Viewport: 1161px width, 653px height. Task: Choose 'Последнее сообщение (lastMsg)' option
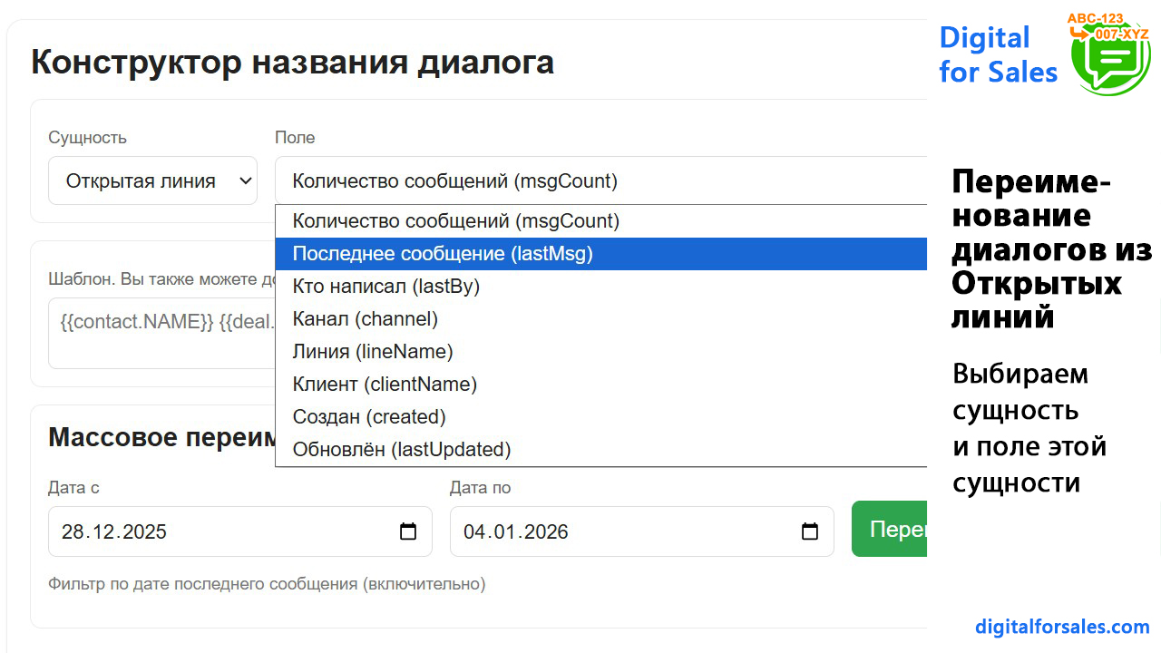click(x=443, y=254)
